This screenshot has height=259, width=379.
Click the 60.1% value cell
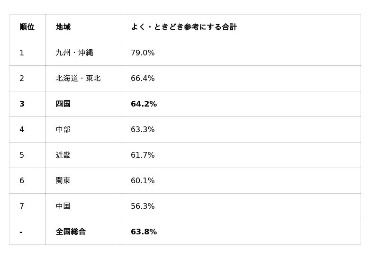pos(143,181)
